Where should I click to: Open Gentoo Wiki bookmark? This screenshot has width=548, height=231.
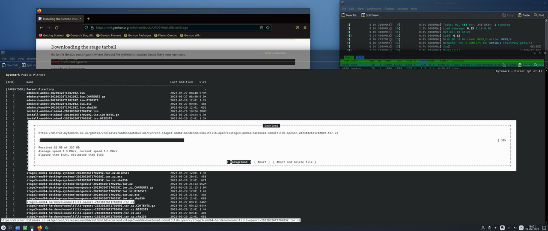[191, 36]
